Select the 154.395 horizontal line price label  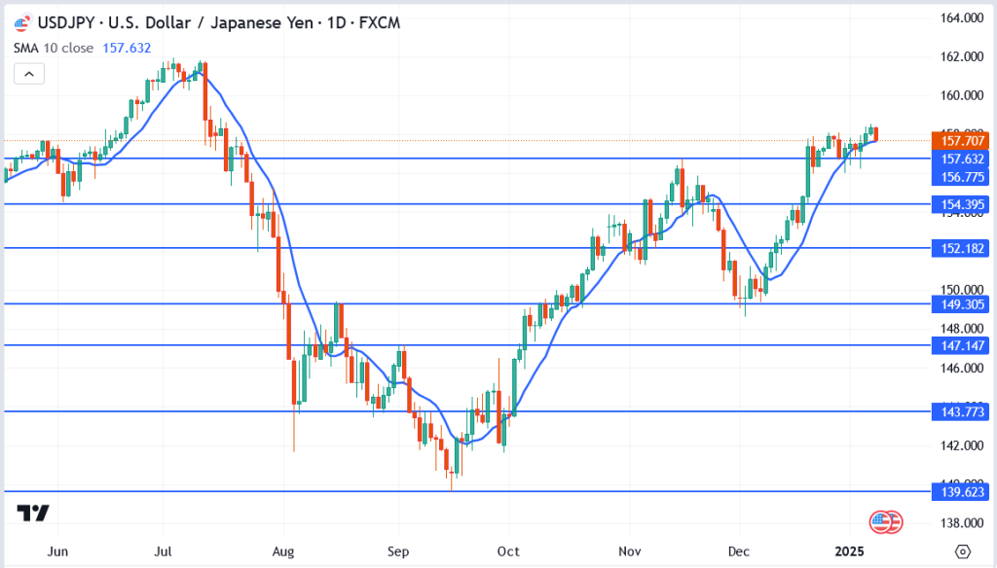(x=959, y=204)
